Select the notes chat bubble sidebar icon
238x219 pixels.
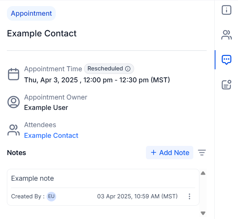[226, 60]
